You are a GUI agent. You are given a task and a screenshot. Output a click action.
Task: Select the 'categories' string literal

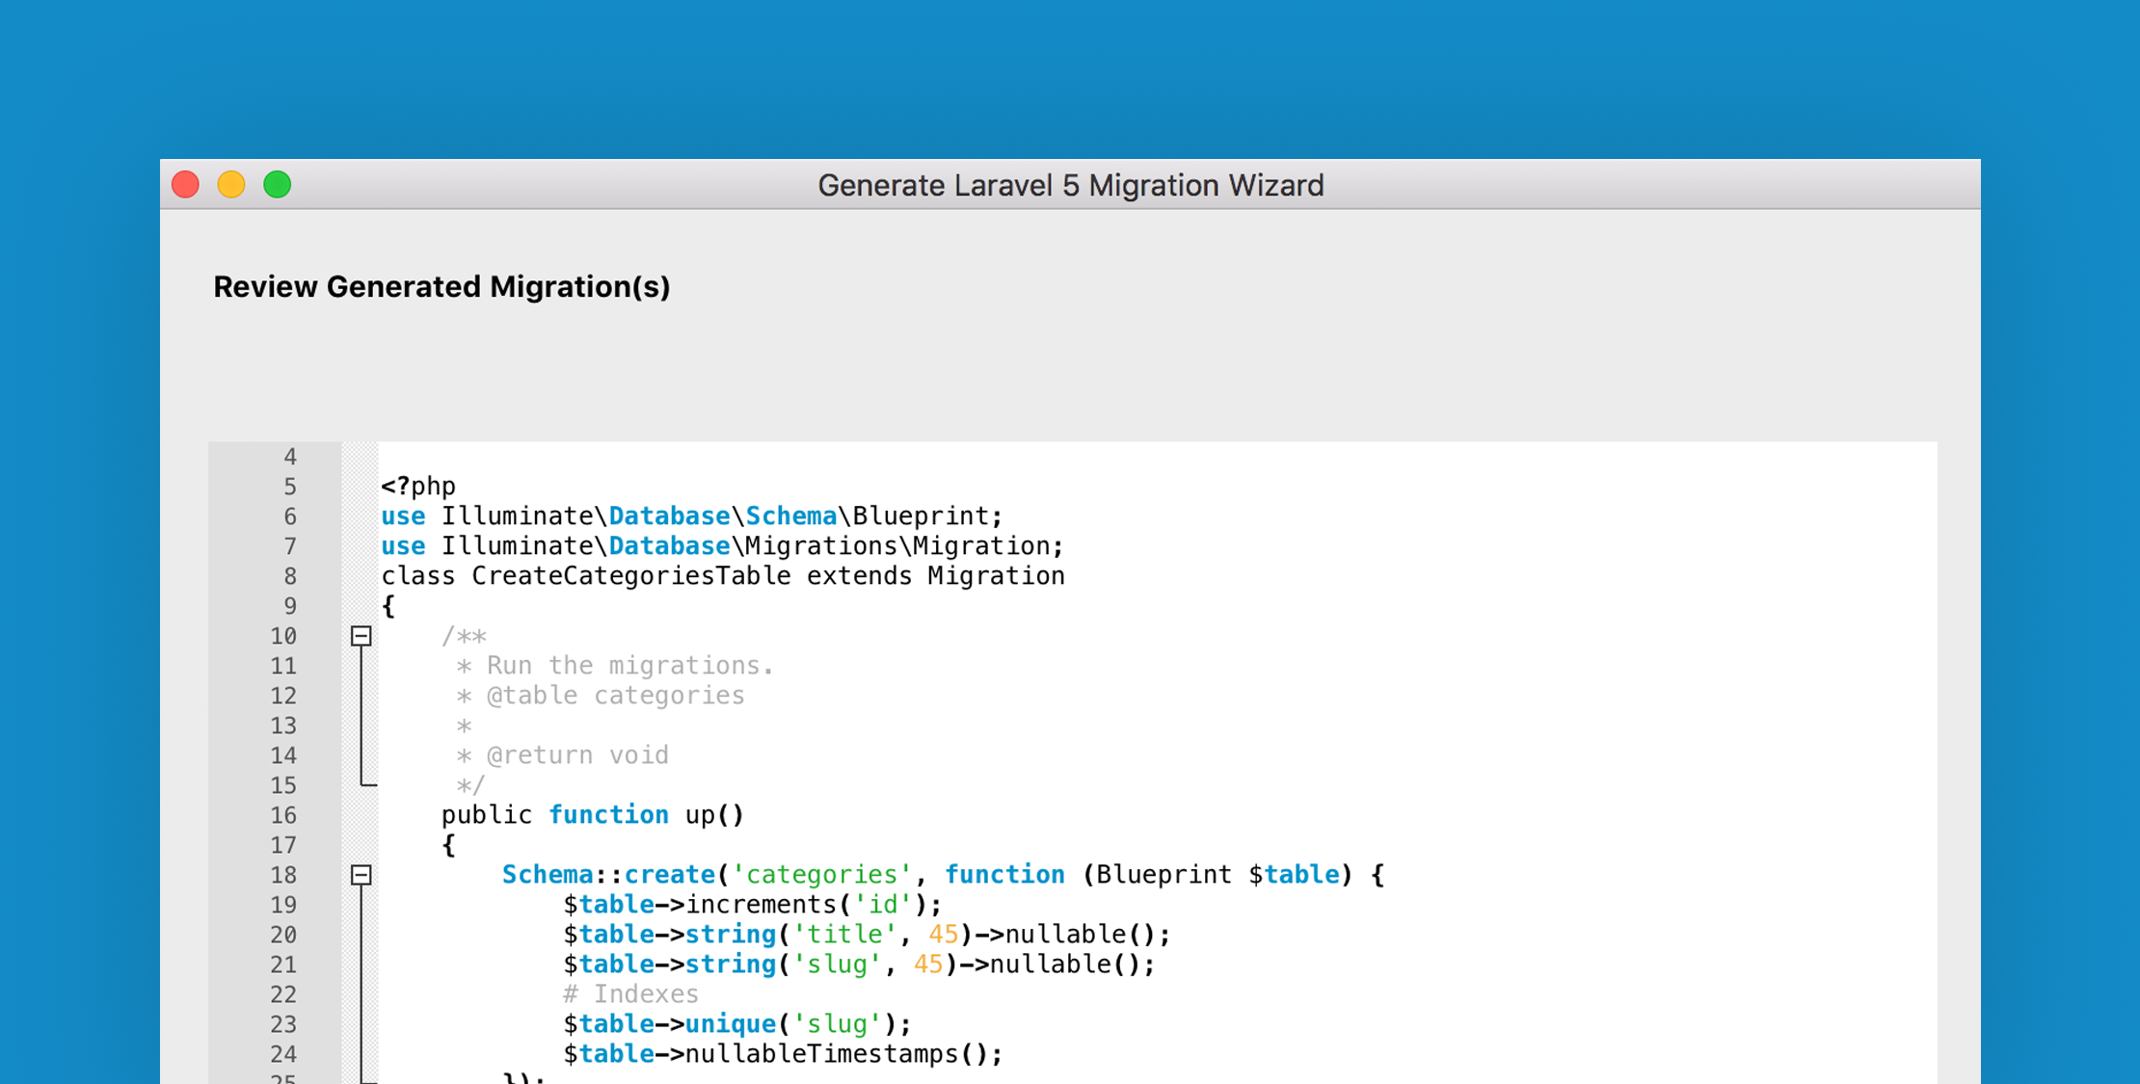(819, 874)
